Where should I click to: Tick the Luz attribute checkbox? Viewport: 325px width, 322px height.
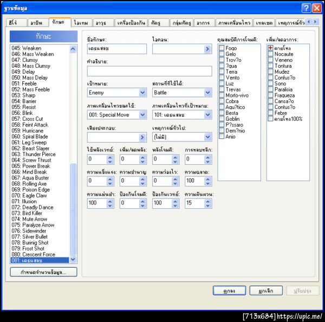click(222, 83)
